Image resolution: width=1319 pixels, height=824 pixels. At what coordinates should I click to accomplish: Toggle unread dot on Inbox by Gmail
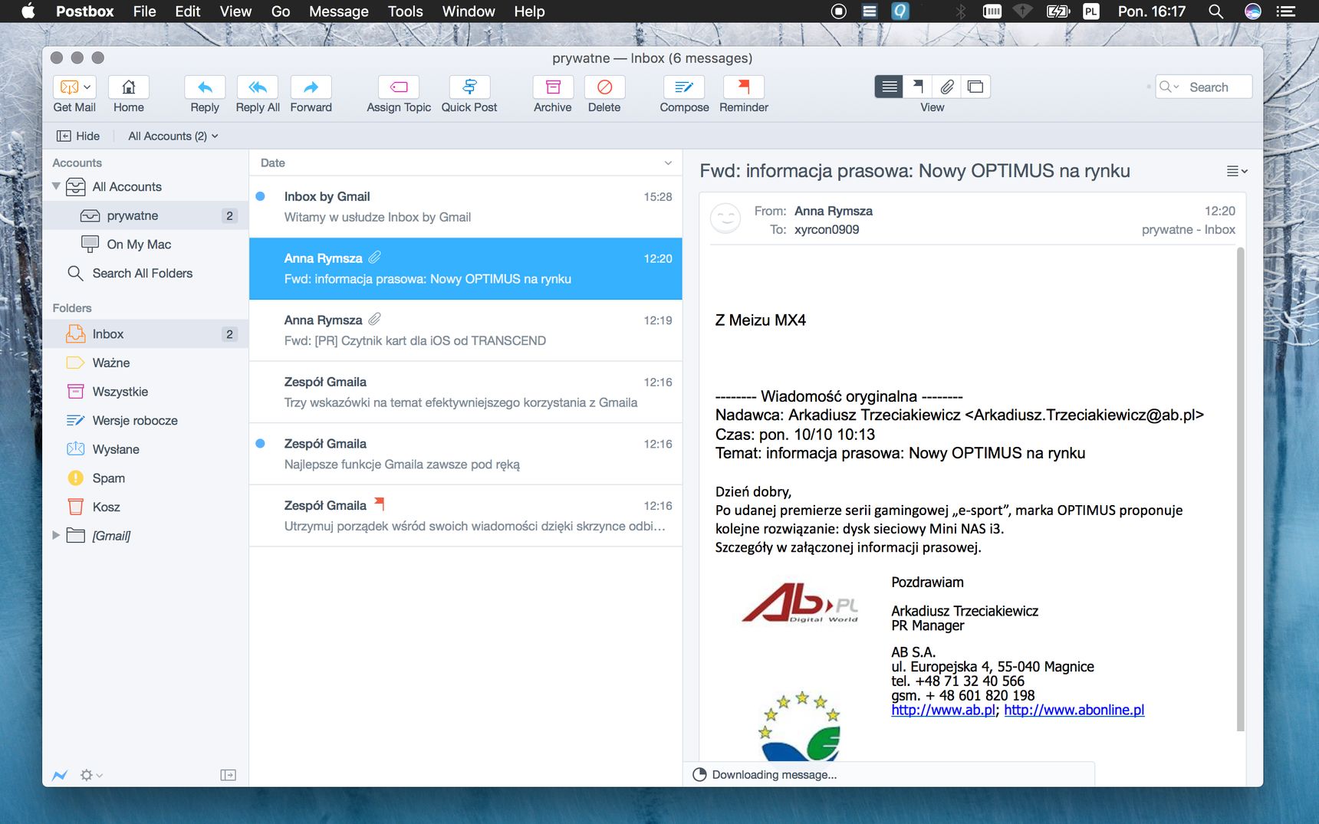coord(261,196)
